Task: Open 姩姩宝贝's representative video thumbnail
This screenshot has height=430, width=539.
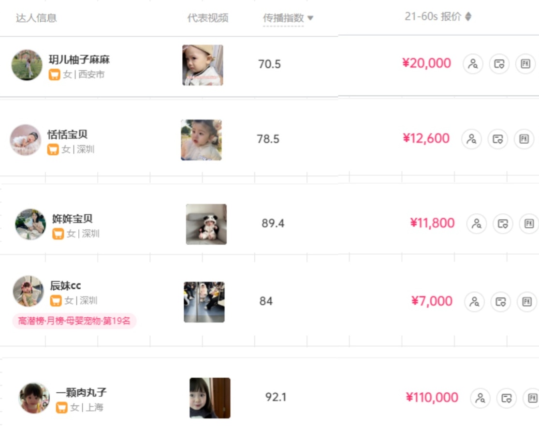Action: (x=206, y=224)
